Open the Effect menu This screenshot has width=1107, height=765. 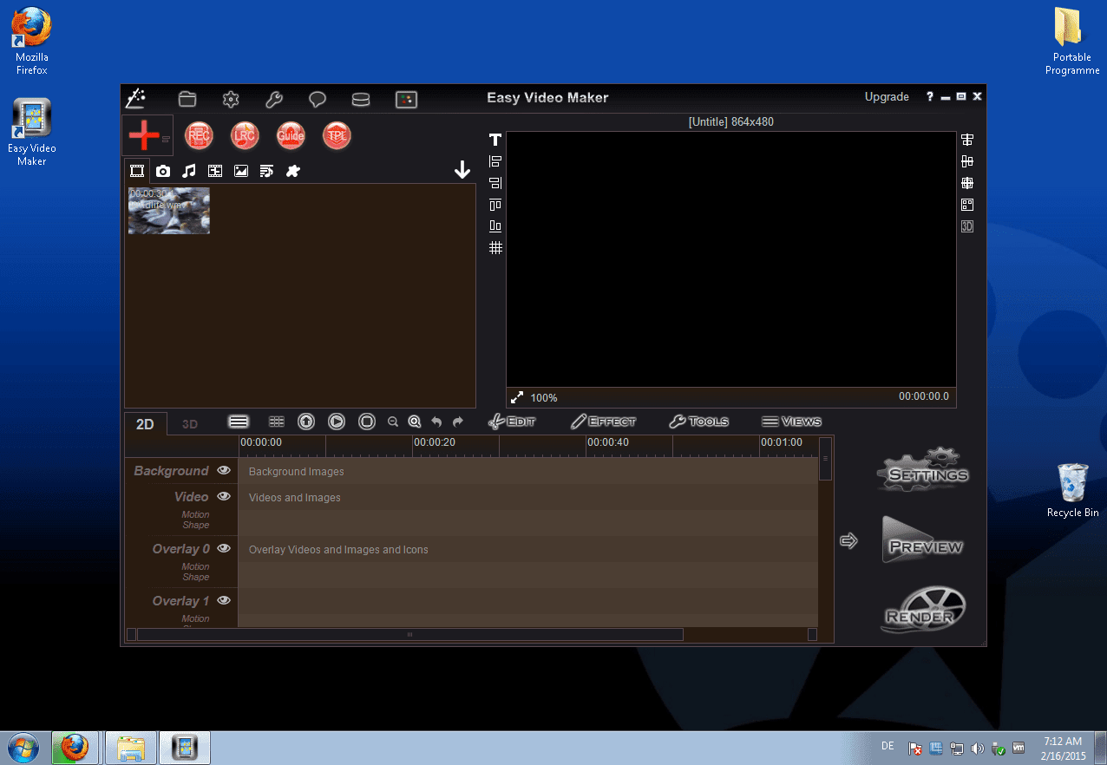[603, 422]
